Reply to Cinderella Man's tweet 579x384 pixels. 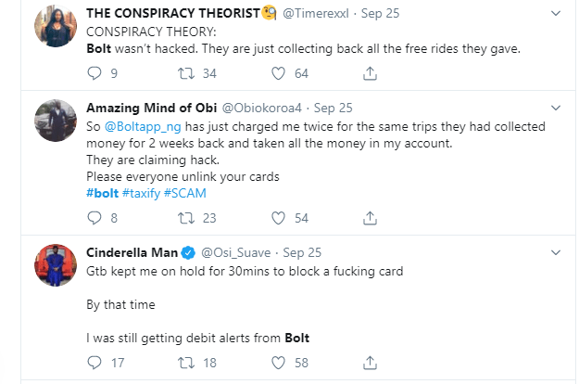coord(92,363)
